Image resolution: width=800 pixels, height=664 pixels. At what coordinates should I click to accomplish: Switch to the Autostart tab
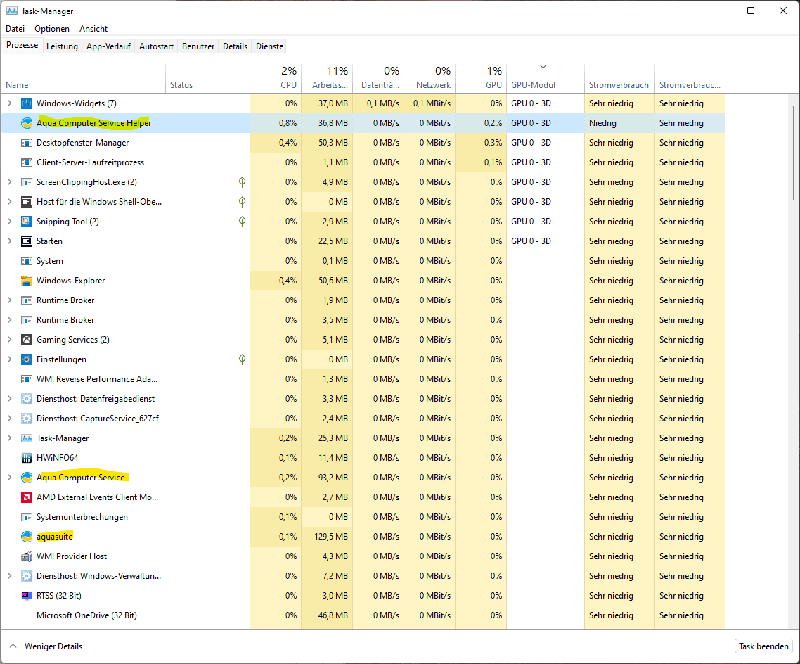tap(156, 46)
